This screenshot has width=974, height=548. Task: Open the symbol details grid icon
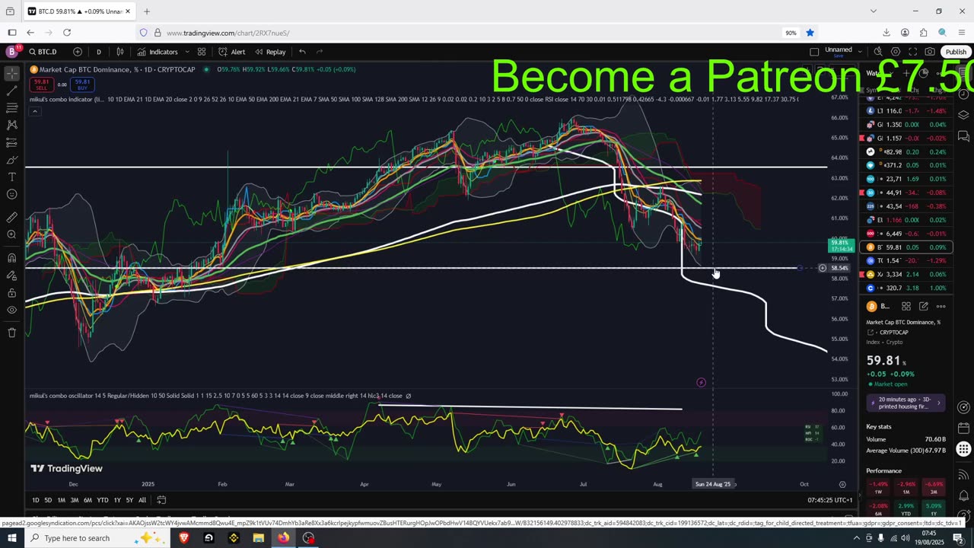click(x=906, y=306)
